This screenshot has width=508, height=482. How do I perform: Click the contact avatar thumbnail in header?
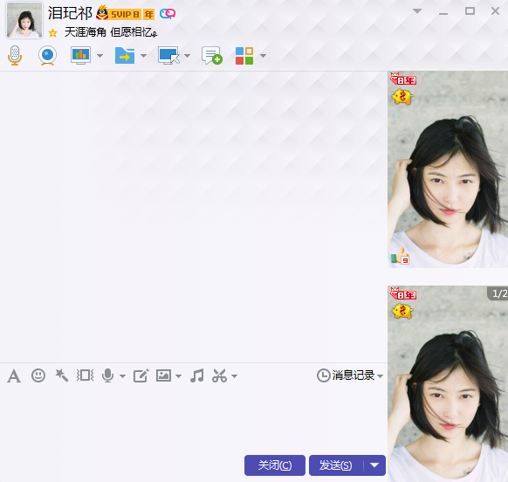click(24, 20)
